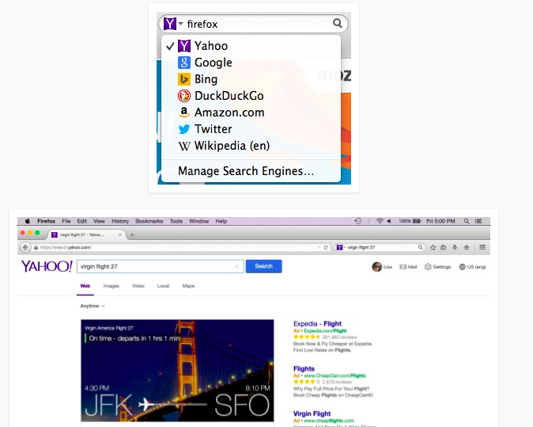The image size is (533, 427).
Task: Click the magnifier icon in firefox search box
Action: pos(337,23)
